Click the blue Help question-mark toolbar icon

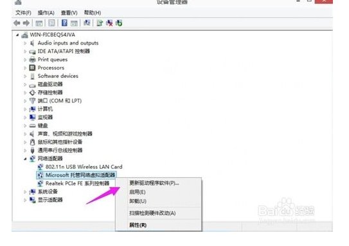pos(64,23)
